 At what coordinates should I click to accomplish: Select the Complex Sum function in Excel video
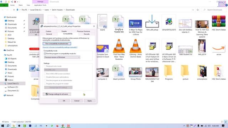(103, 49)
